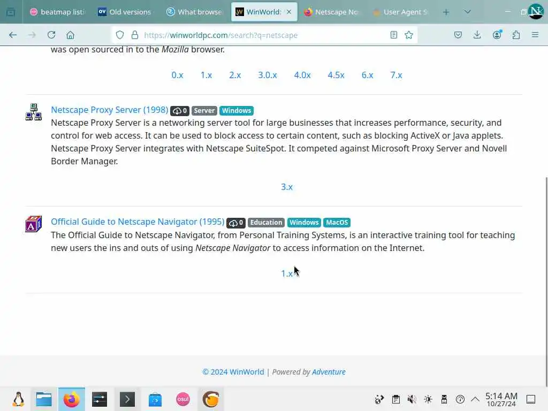The image size is (548, 411).
Task: Open Netscape Proxy Server (1998) title link
Action: tap(109, 110)
